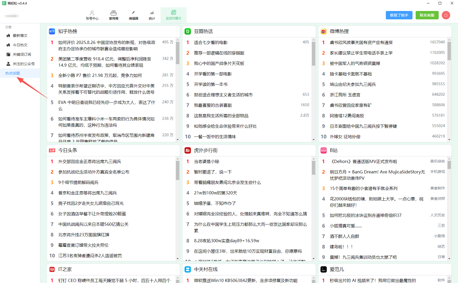The image size is (458, 283).
Task: Open 关键词订阅 in the sidebar
Action: click(x=22, y=54)
